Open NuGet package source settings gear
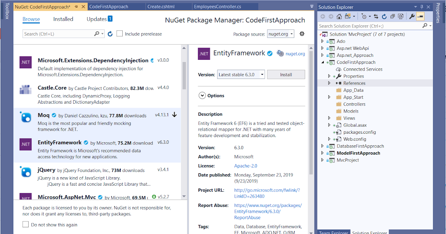 pos(302,34)
